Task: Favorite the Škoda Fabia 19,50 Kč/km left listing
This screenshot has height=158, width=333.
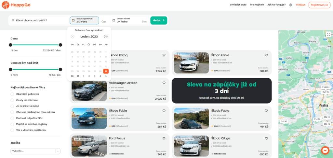Action: 164,111
